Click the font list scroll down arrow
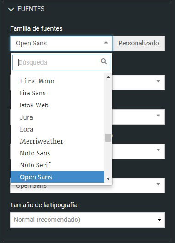 pos(109,179)
